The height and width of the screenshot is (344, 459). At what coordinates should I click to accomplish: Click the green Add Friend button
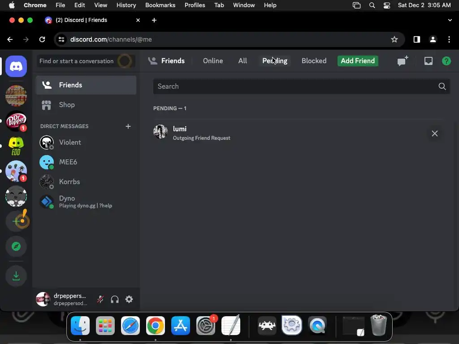358,61
